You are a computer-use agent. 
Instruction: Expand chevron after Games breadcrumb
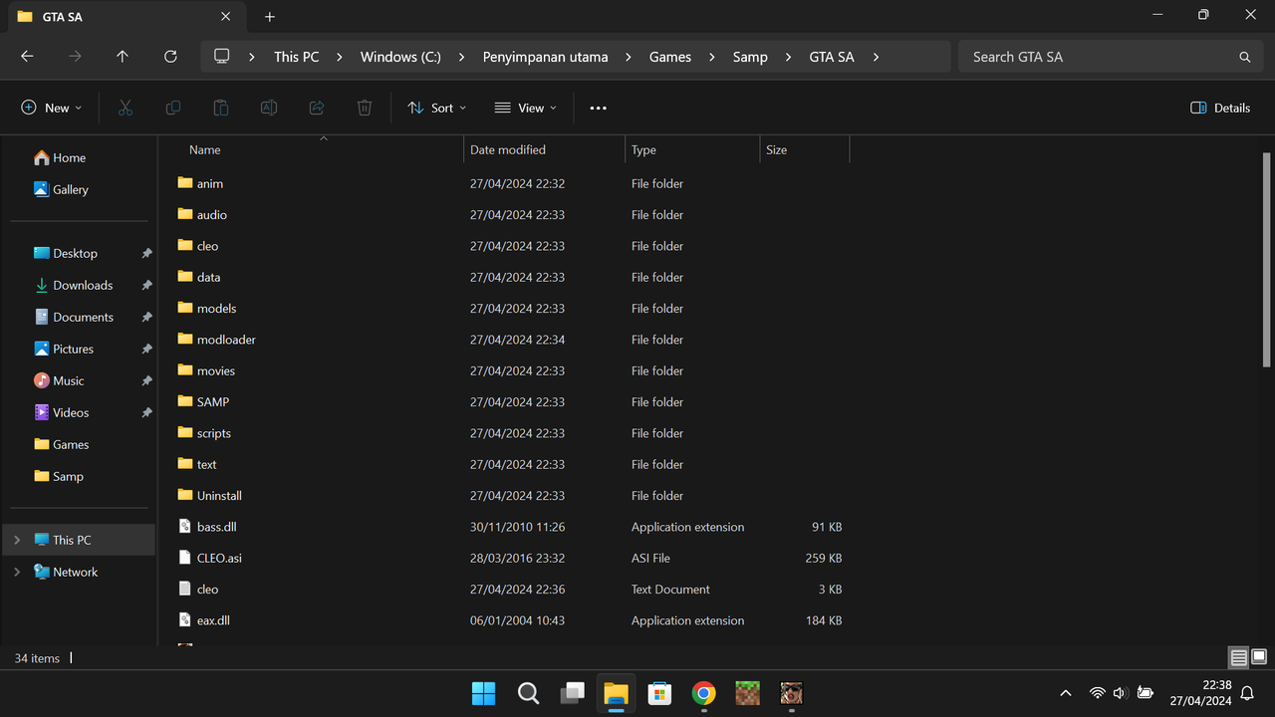712,57
